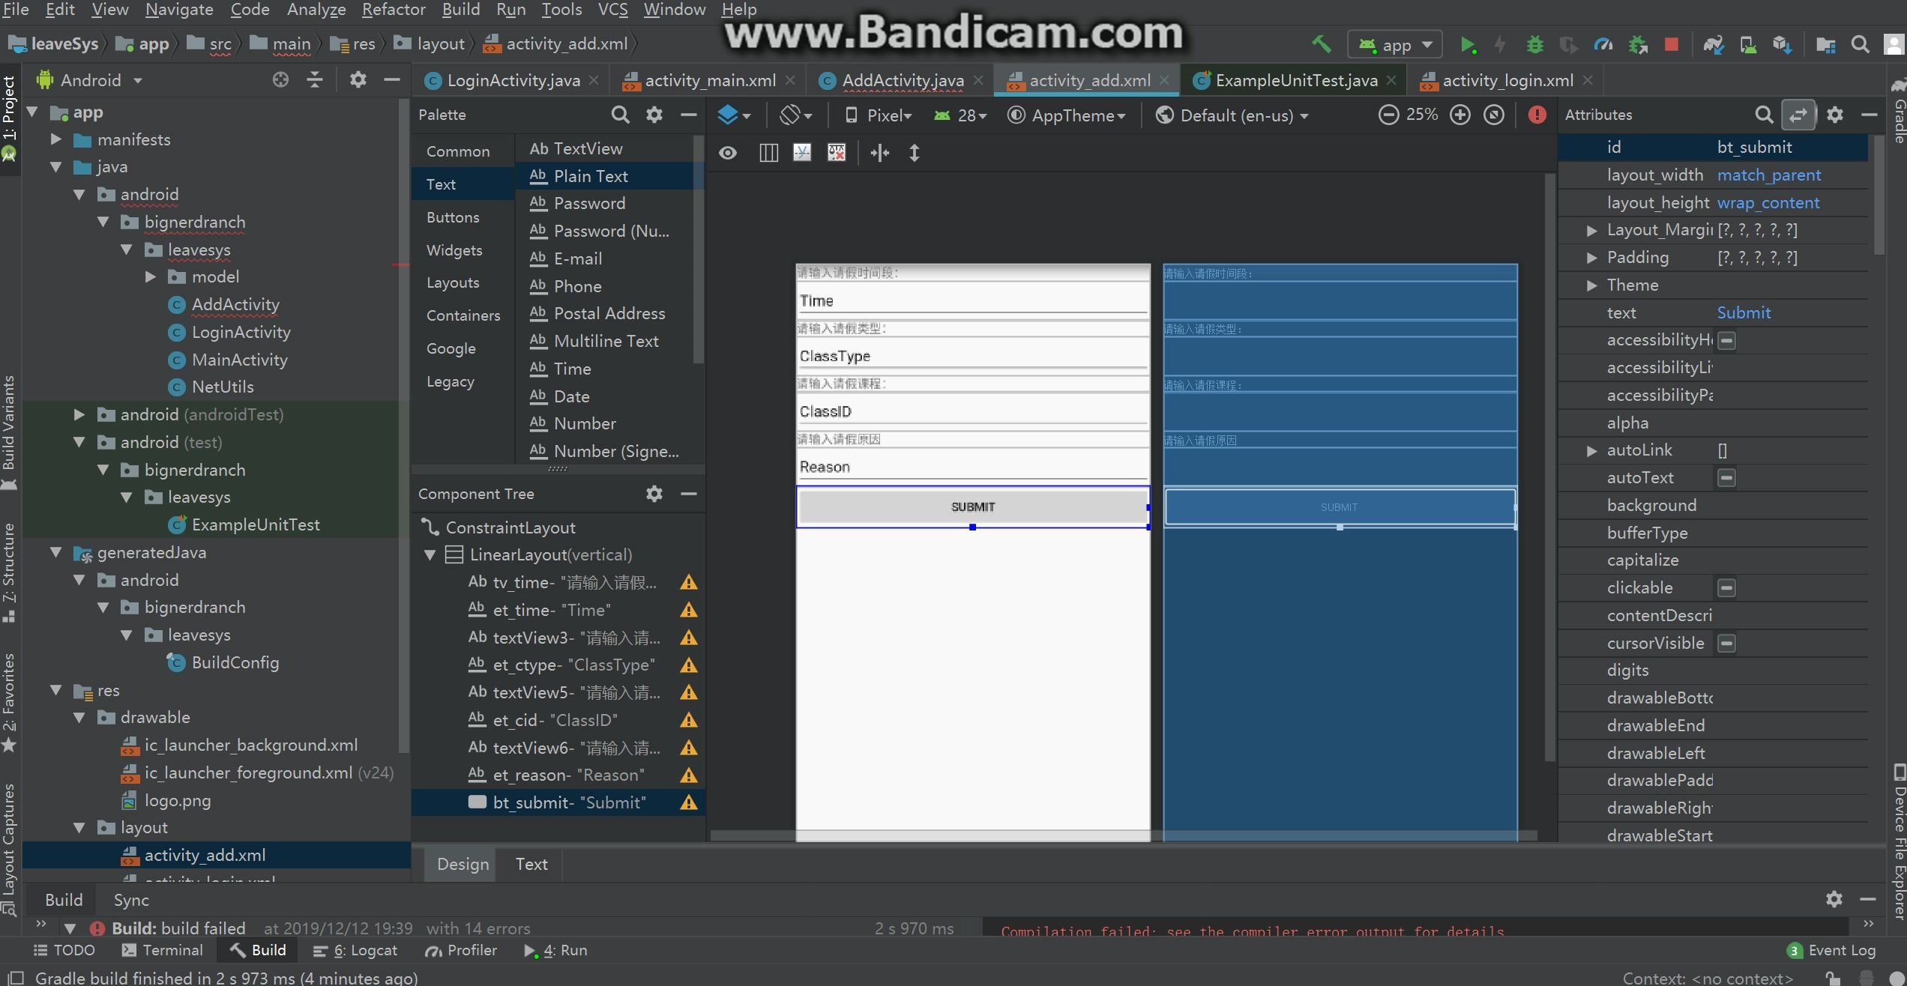1907x986 pixels.
Task: Open the VCS menu
Action: coord(612,10)
